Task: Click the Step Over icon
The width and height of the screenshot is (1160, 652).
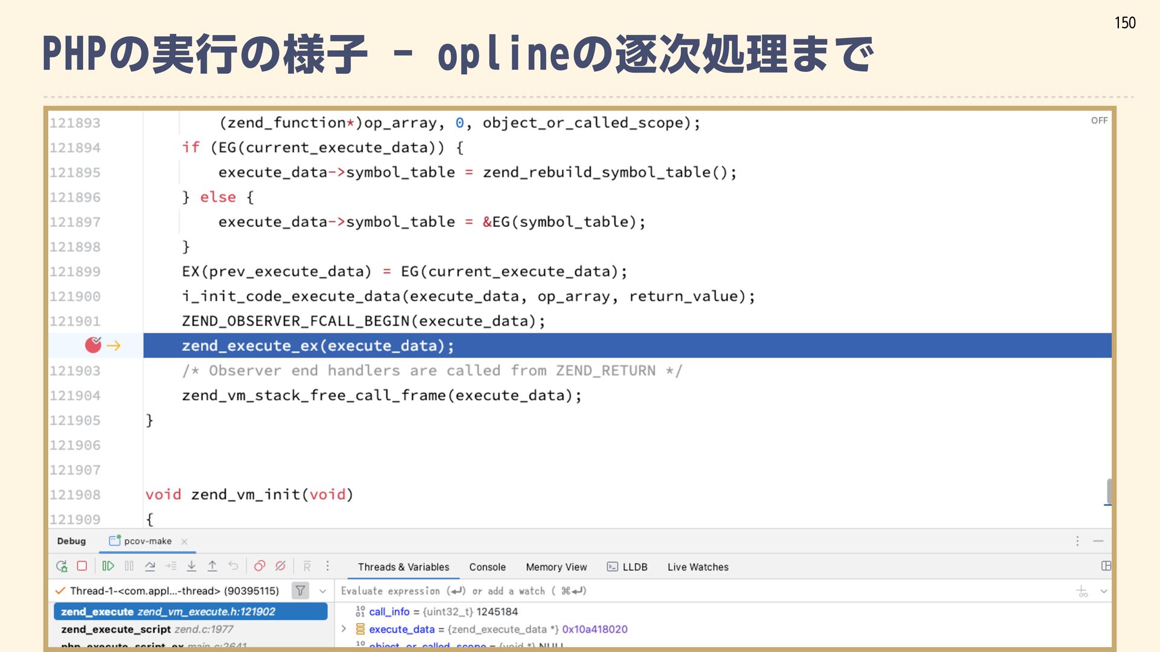Action: point(150,566)
